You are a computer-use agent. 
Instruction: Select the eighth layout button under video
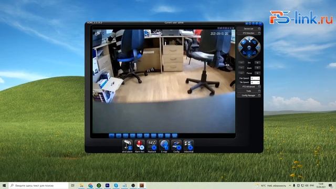click(x=161, y=135)
